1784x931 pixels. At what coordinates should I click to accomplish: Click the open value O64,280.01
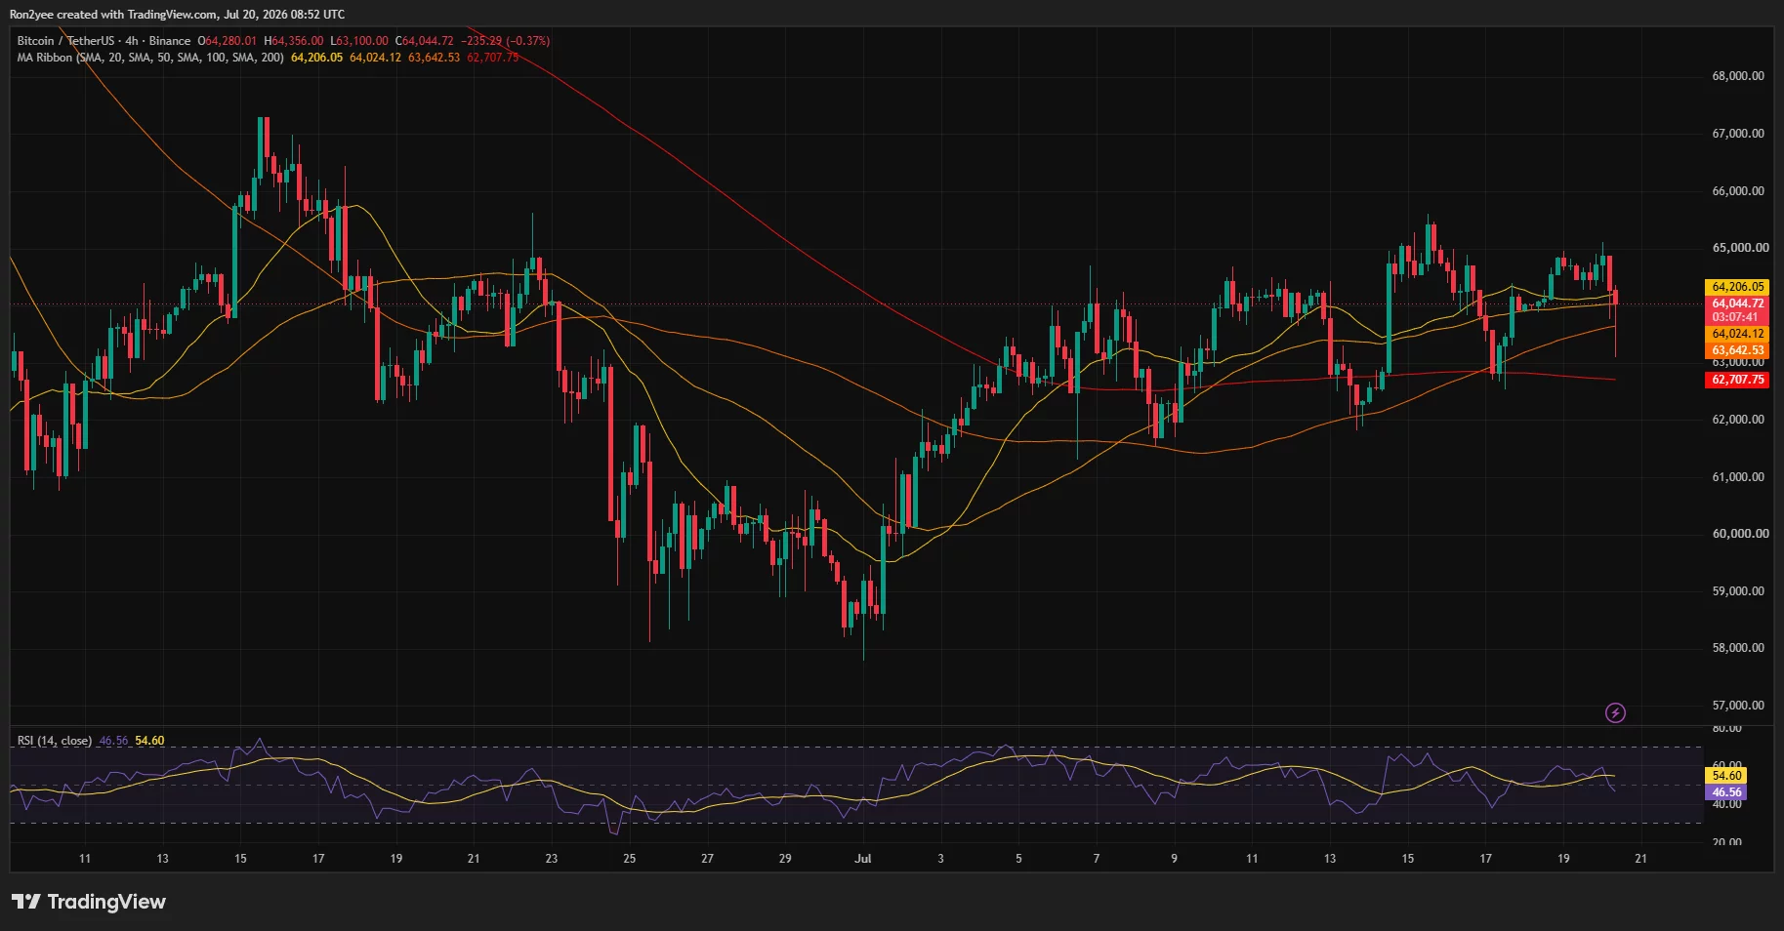228,41
